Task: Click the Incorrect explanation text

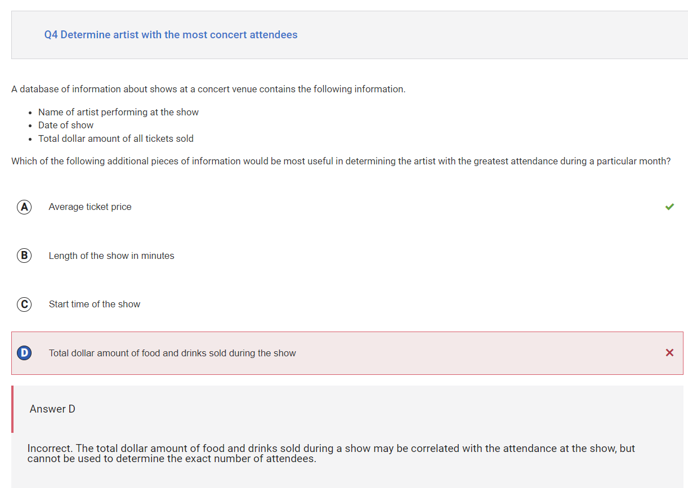Action: (x=331, y=454)
